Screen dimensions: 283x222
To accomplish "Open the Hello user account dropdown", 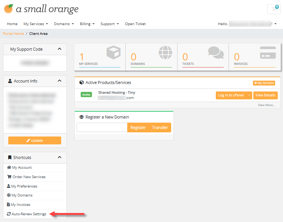I will pyautogui.click(x=247, y=24).
